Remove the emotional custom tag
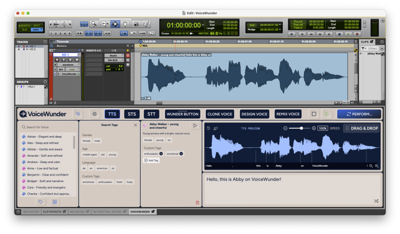The image size is (400, 234). (x=181, y=154)
